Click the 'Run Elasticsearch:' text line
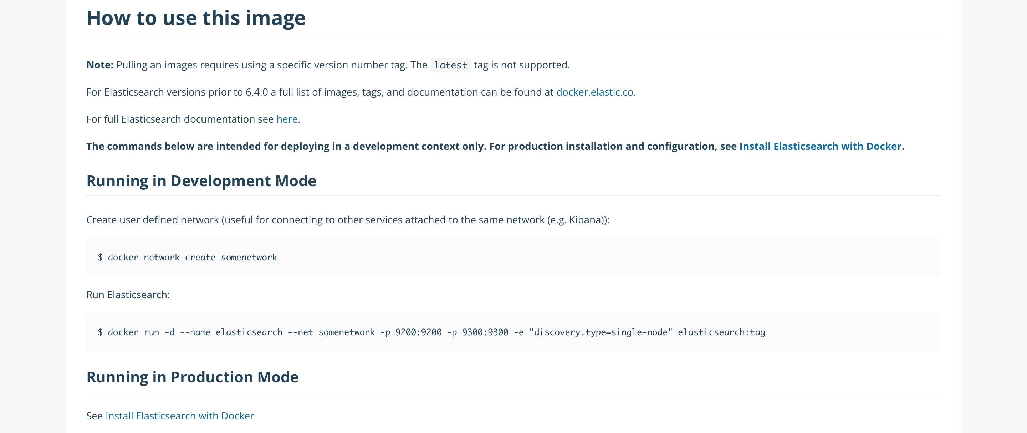The height and width of the screenshot is (433, 1027). [x=128, y=295]
